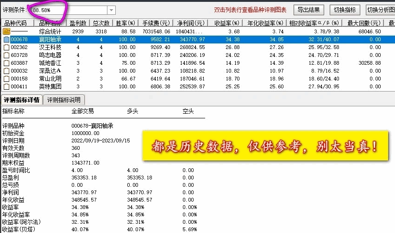
Task: Sort by 盈利数 column header
Action: (78, 23)
